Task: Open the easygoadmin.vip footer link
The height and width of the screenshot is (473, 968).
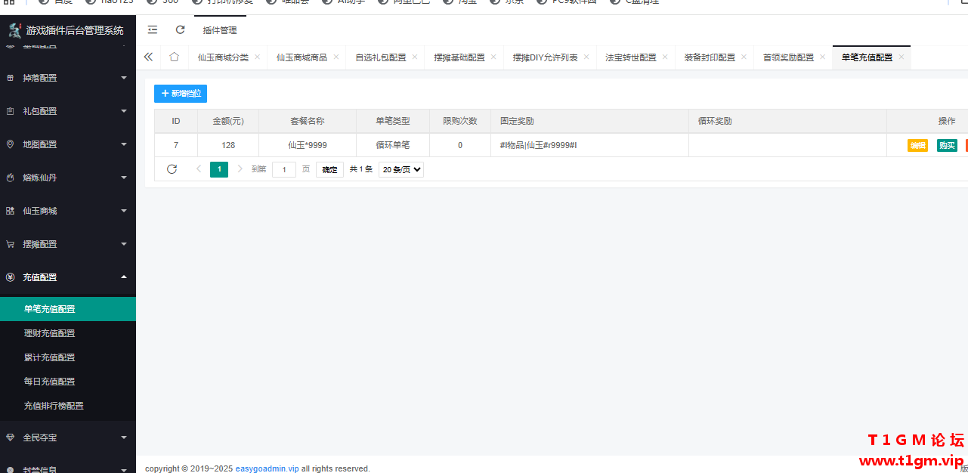Action: point(267,468)
